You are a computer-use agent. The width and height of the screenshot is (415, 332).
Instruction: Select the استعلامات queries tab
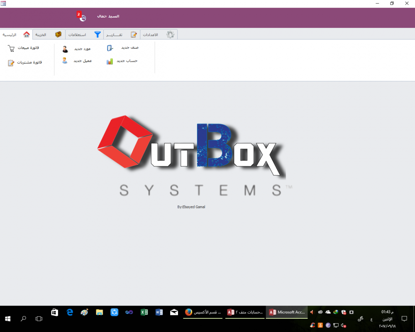pyautogui.click(x=84, y=34)
